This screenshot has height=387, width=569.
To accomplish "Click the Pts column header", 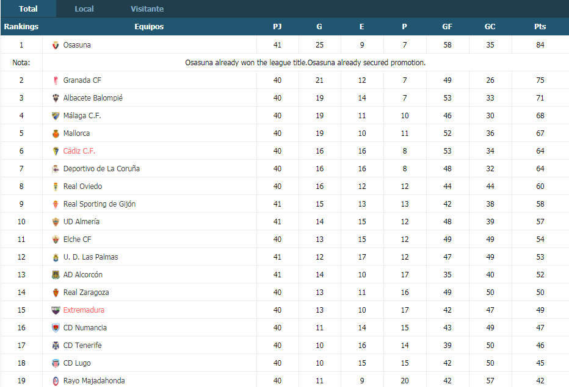I will (x=540, y=26).
